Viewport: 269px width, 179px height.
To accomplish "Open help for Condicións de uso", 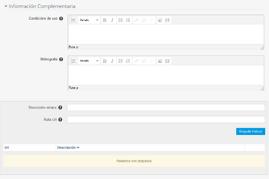I will point(61,19).
